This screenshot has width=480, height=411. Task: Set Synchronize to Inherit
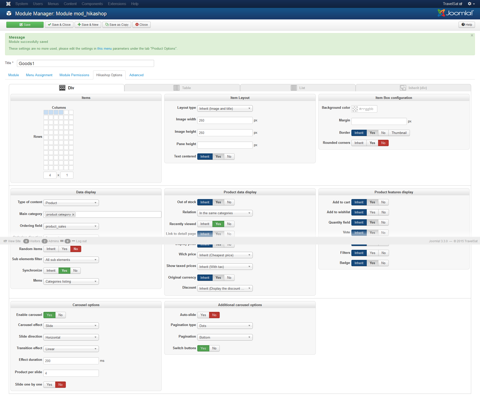coord(51,271)
